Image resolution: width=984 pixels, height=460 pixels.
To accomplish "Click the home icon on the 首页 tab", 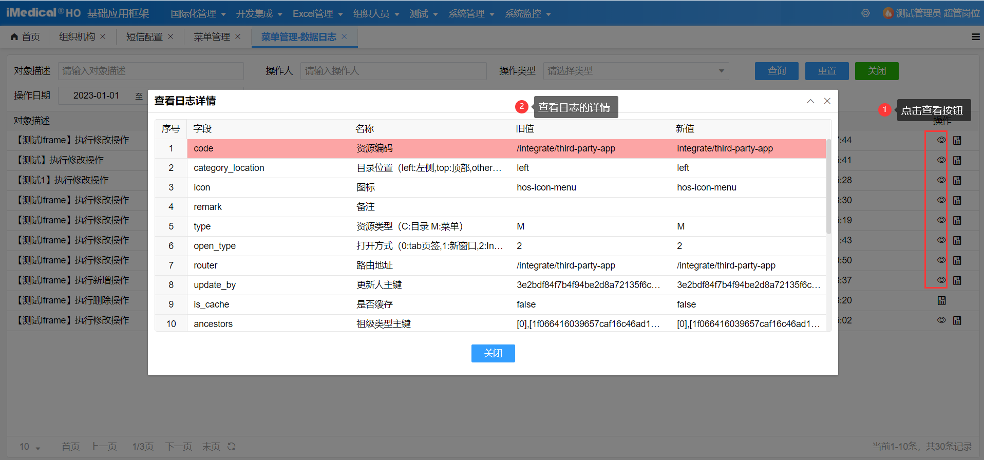I will point(14,37).
